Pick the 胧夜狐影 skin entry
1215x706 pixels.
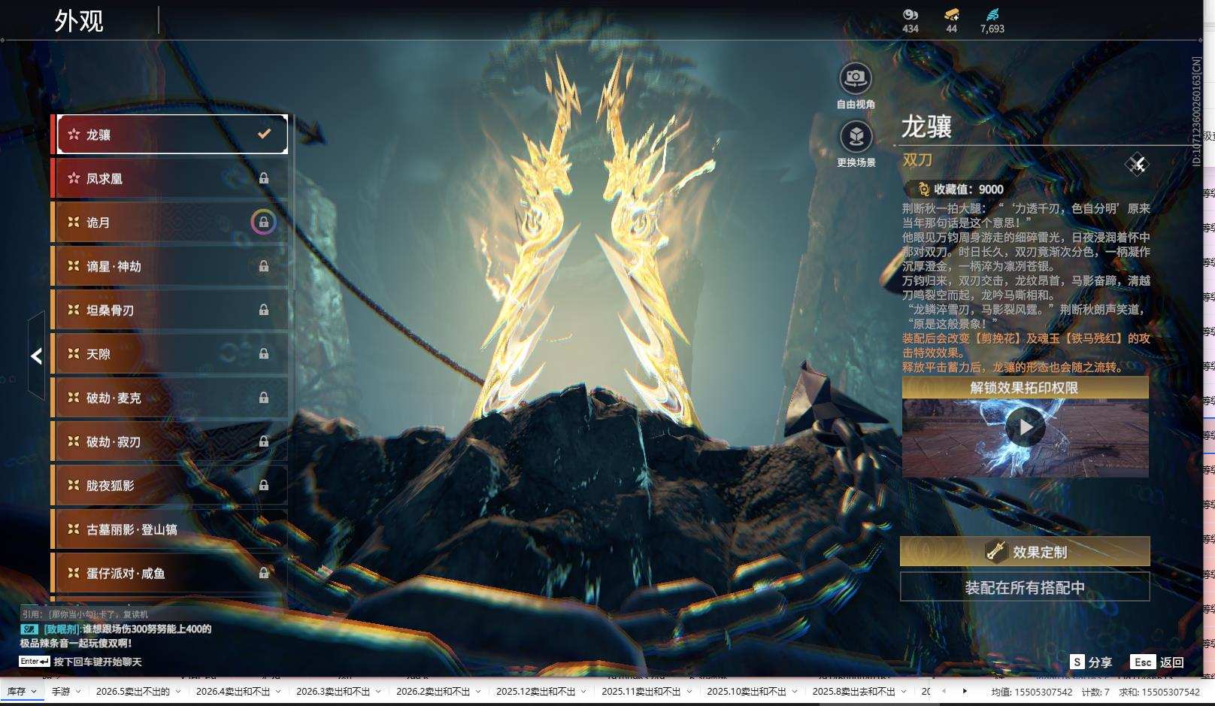pos(169,485)
